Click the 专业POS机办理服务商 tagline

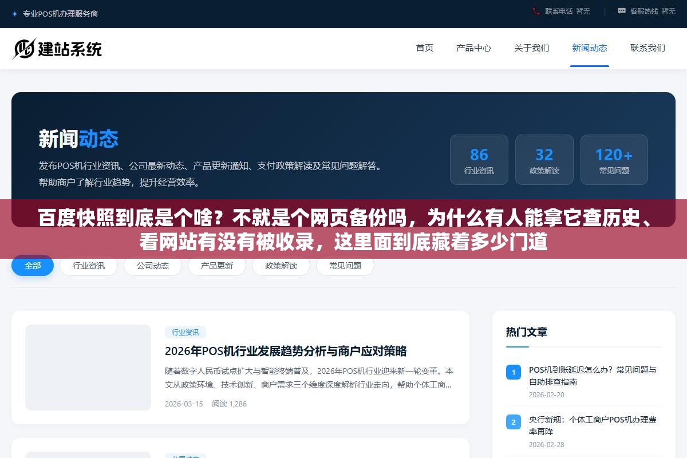click(60, 14)
